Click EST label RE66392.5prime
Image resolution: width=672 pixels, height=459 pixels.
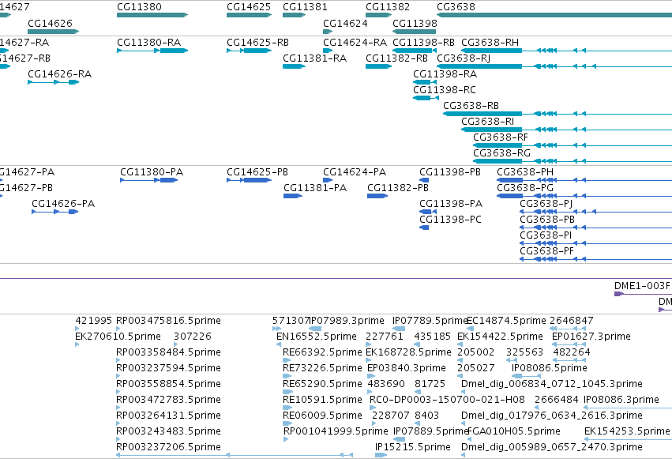coord(322,352)
